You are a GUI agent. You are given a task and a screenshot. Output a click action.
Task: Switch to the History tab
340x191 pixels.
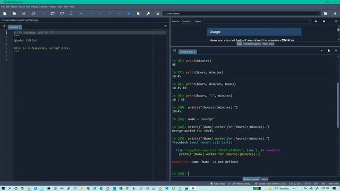(x=264, y=179)
